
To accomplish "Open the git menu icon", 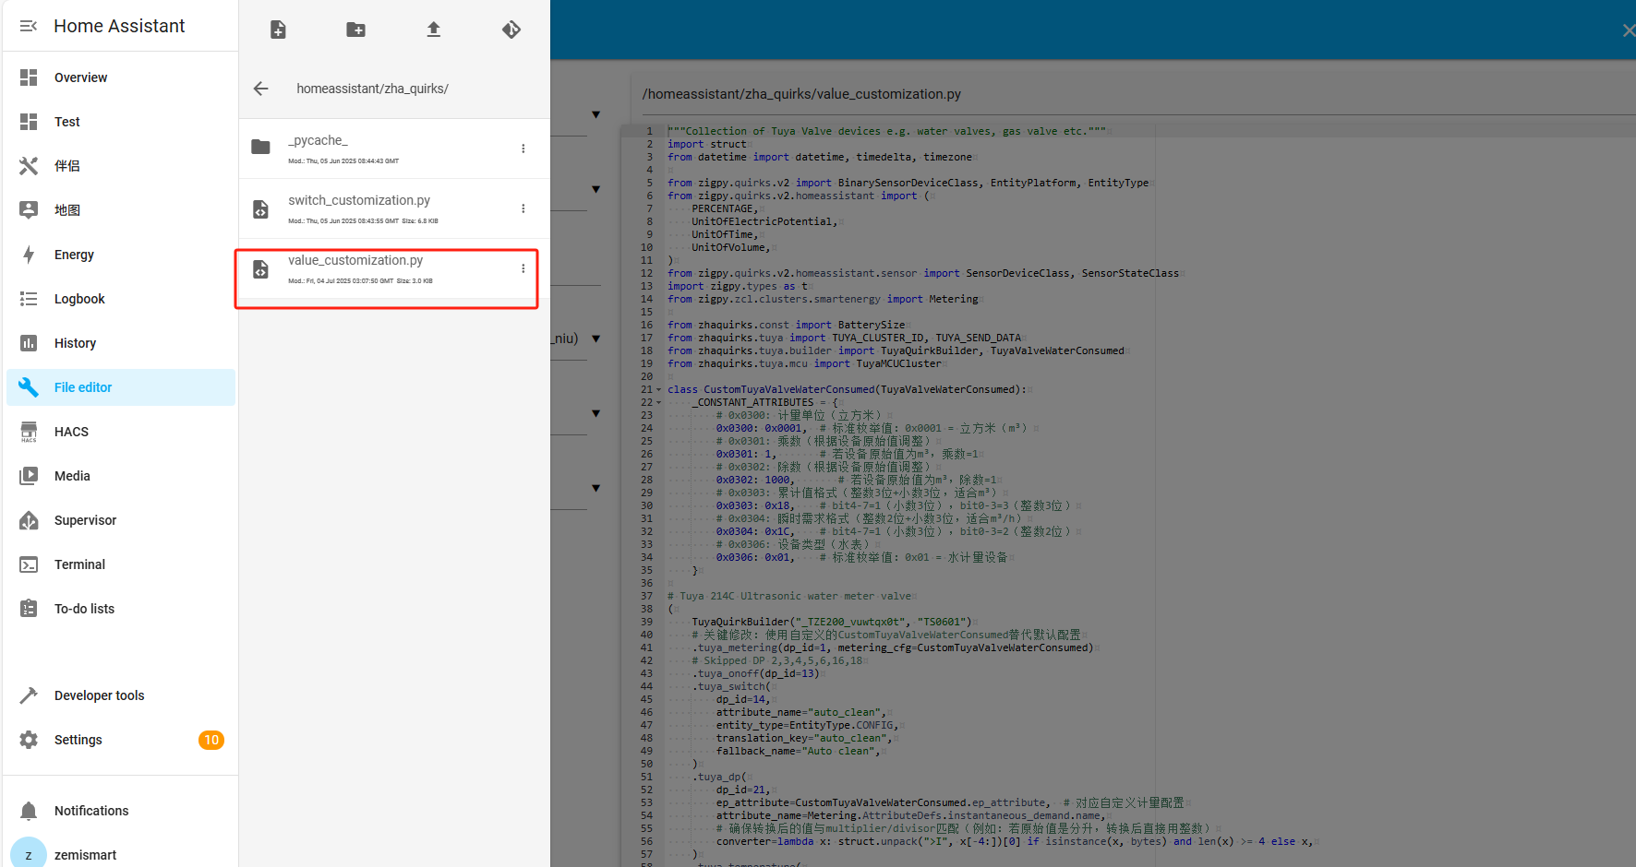I will (x=511, y=30).
